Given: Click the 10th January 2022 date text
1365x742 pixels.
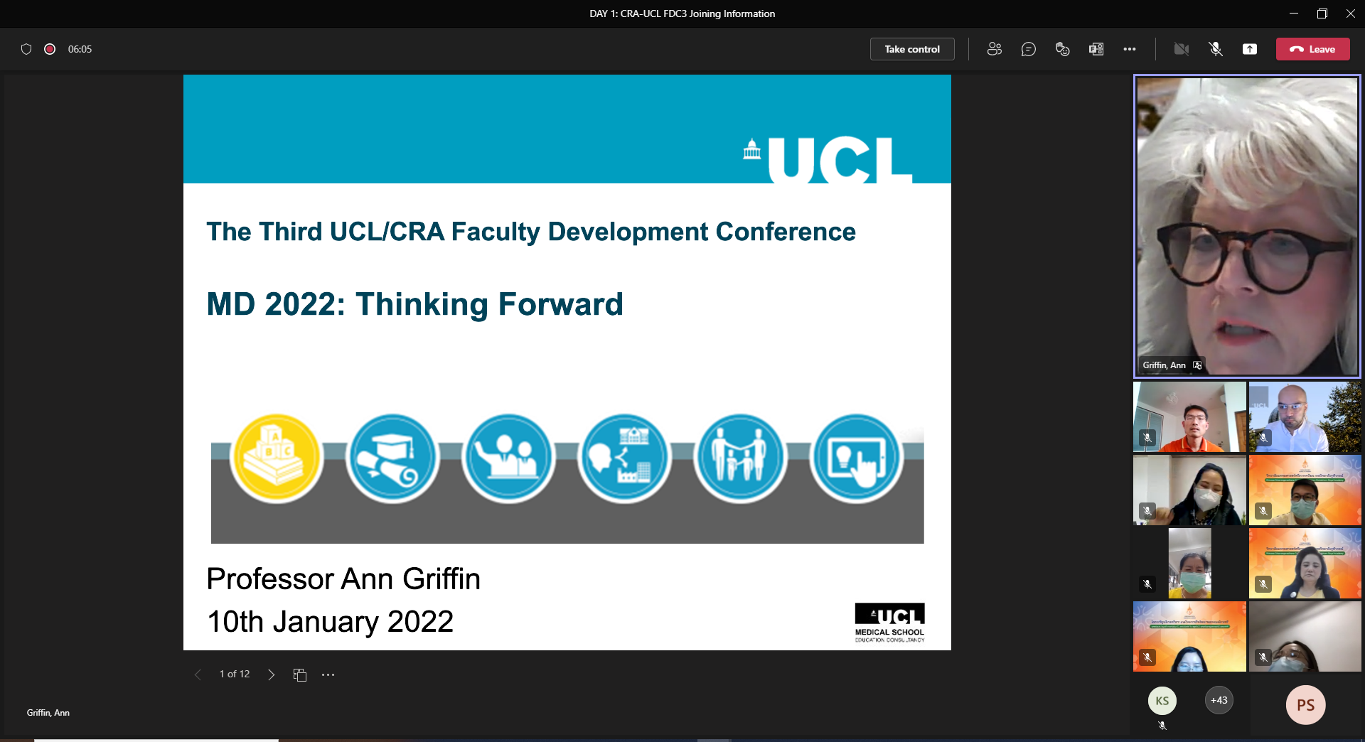Looking at the screenshot, I should click(x=330, y=621).
